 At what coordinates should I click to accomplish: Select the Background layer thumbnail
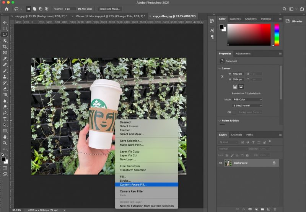pyautogui.click(x=228, y=163)
